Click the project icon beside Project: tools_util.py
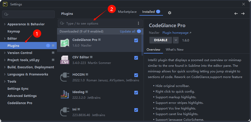 tap(53, 60)
